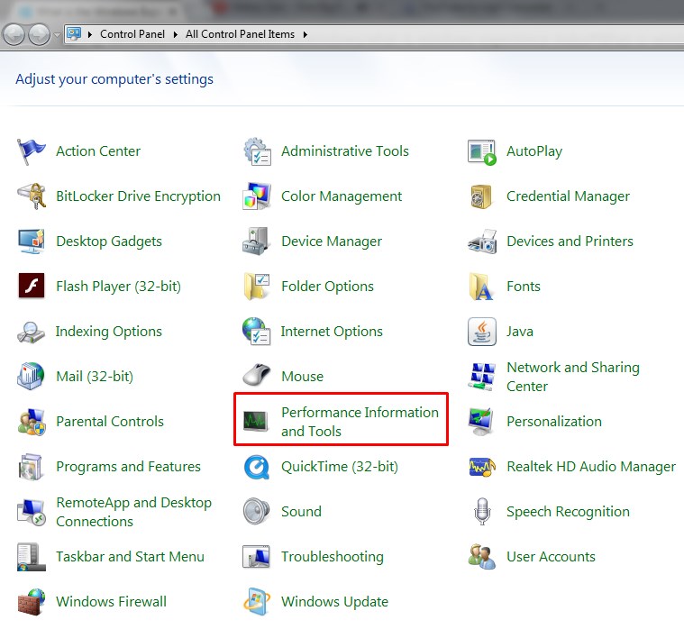The width and height of the screenshot is (684, 629).
Task: Open the Speech Recognition link
Action: pyautogui.click(x=568, y=512)
